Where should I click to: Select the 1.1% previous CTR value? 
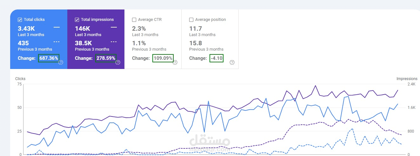tap(139, 43)
